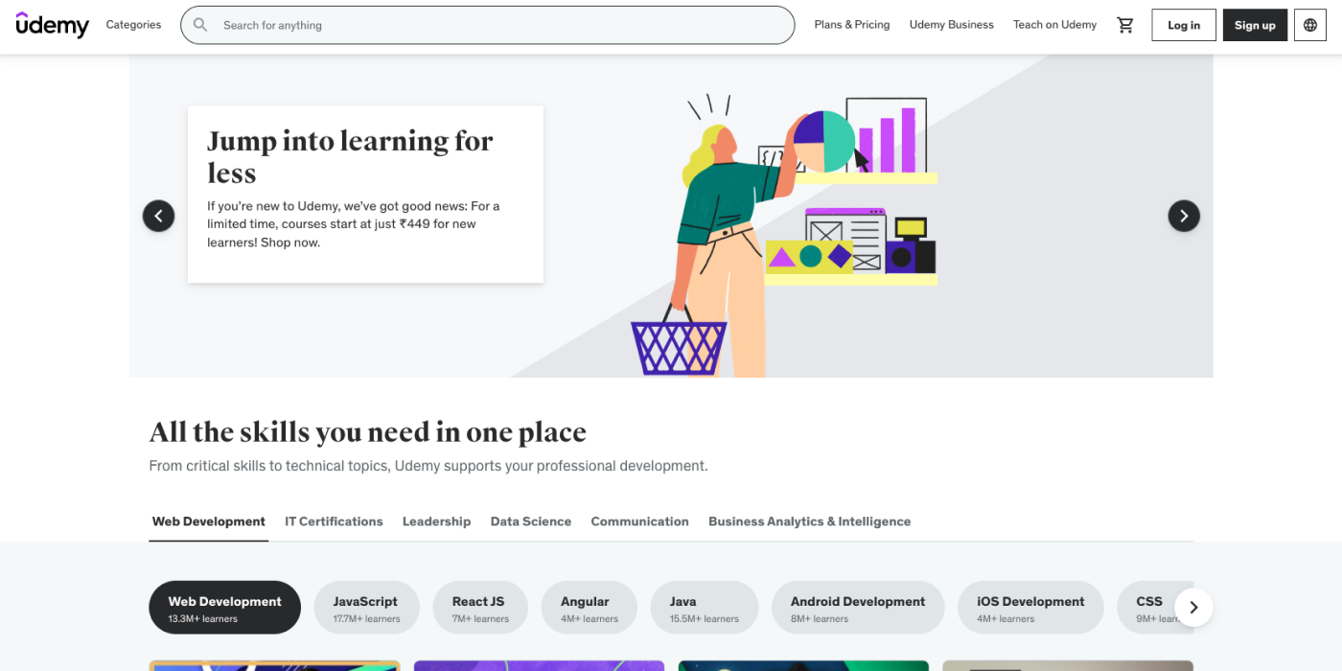Viewport: 1342px width, 671px height.
Task: Switch to the Communication tab
Action: 639,521
